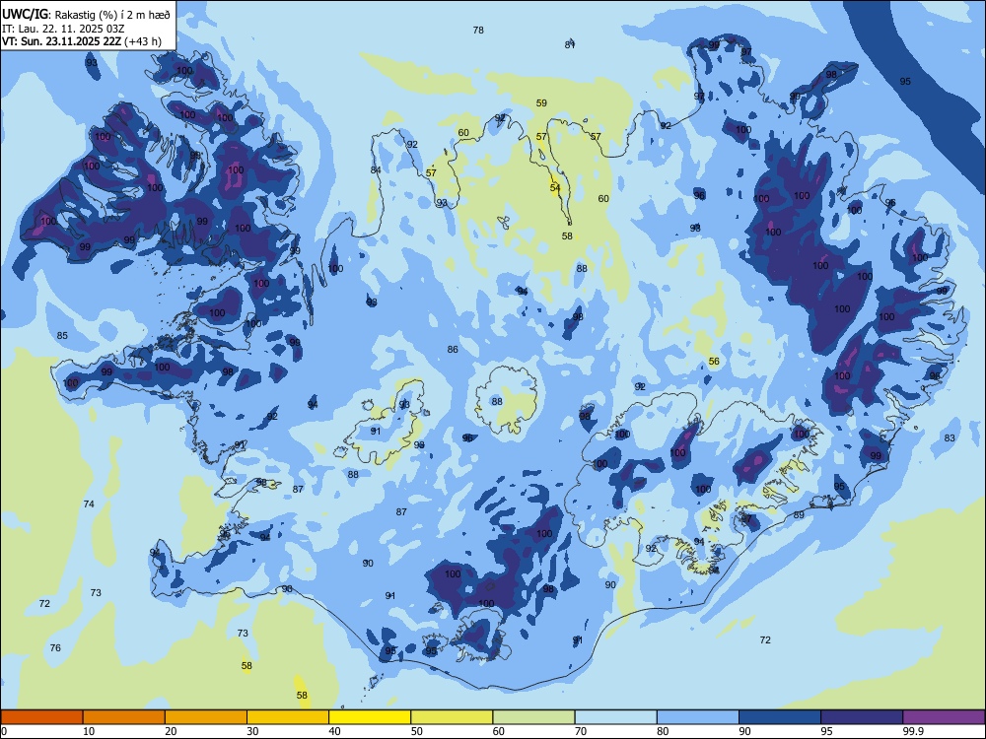This screenshot has width=986, height=739.
Task: Click the 80–90% light blue legend swatch
Action: click(698, 717)
